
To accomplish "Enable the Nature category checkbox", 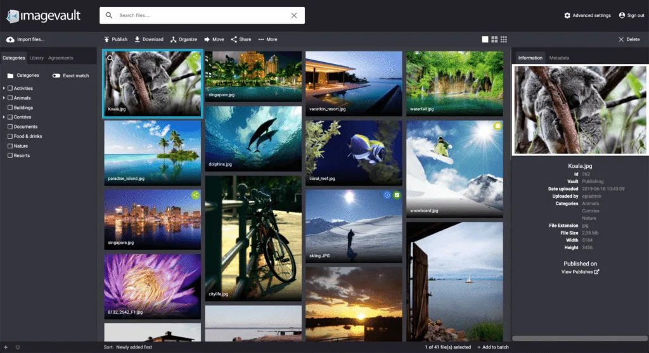I will click(10, 146).
